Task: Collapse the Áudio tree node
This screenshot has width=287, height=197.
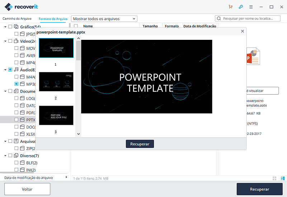Action: (5, 70)
